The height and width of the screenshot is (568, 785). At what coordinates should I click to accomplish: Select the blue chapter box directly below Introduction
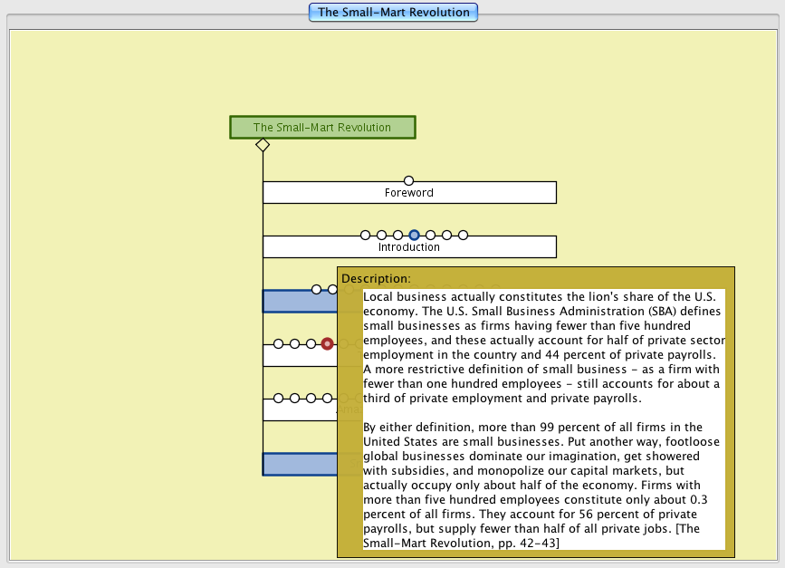pyautogui.click(x=299, y=303)
